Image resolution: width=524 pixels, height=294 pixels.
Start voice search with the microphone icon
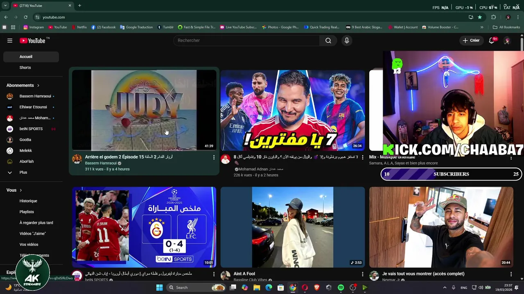click(x=347, y=40)
